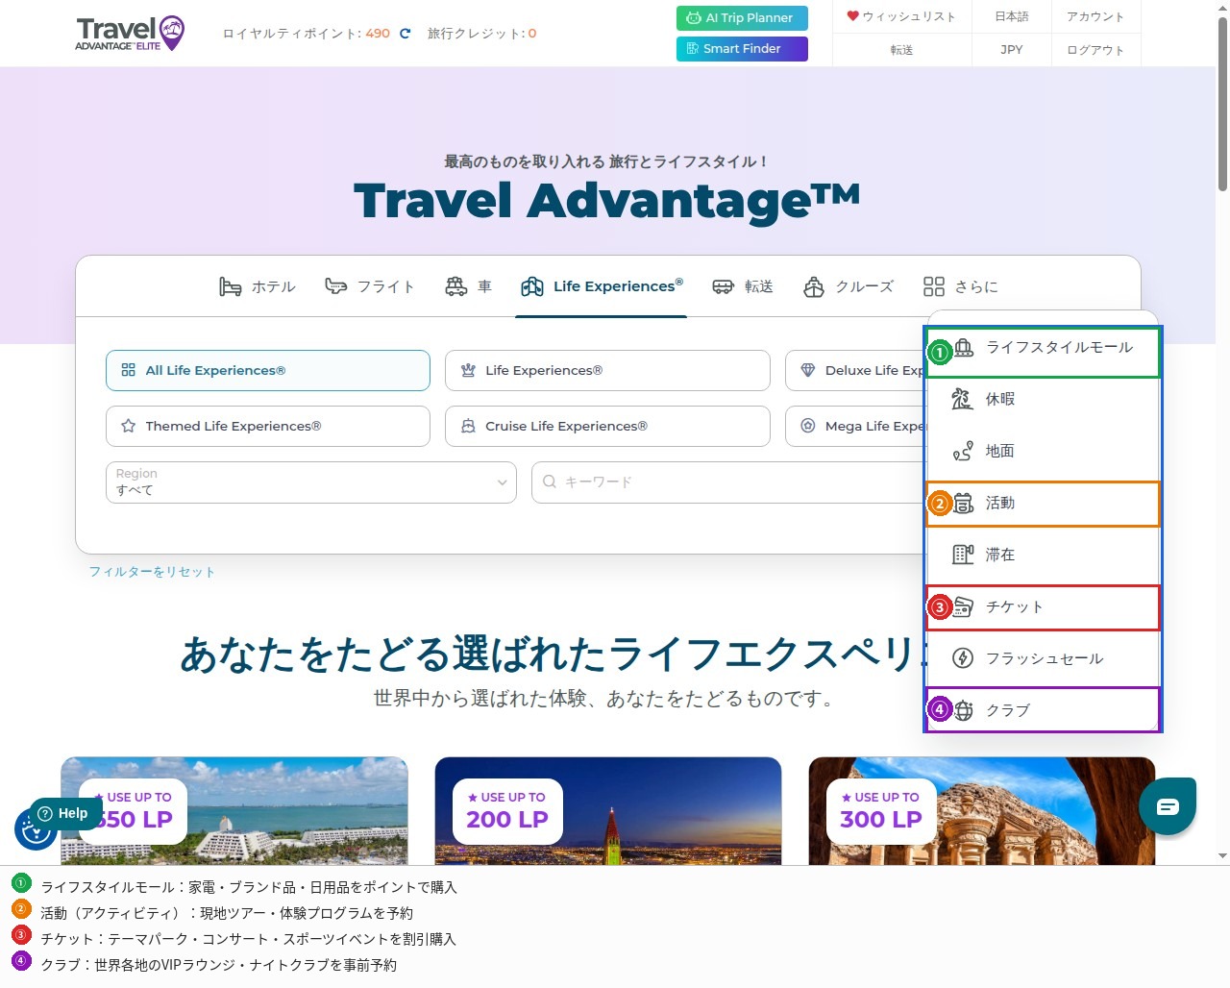Open the アカウント menu
The height and width of the screenshot is (988, 1230).
pyautogui.click(x=1095, y=16)
